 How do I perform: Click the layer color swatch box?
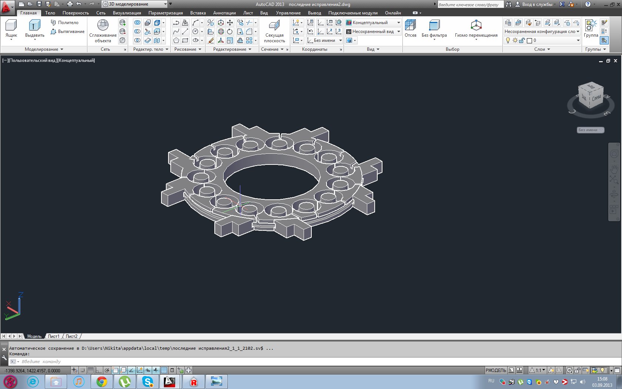pyautogui.click(x=529, y=40)
